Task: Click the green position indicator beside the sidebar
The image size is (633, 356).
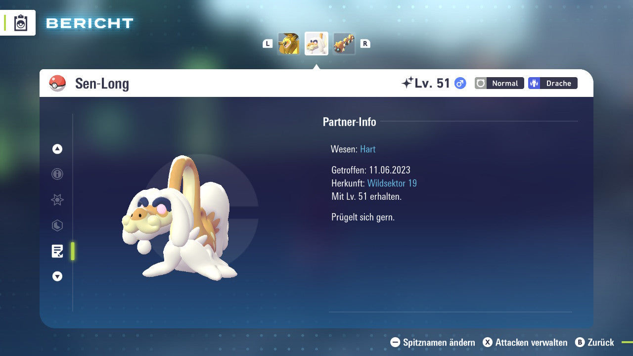Action: point(73,251)
